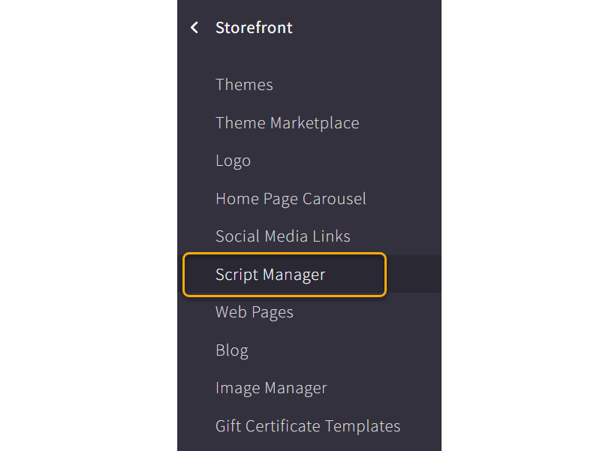This screenshot has height=451, width=612.
Task: Choose Themes from the Storefront sidebar
Action: point(244,85)
